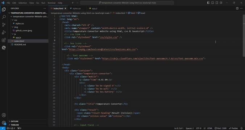Change the HTML language mode
The height and width of the screenshot is (130, 245).
tap(210, 128)
